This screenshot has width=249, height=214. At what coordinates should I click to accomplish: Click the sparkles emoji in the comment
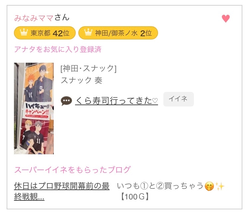(220, 186)
